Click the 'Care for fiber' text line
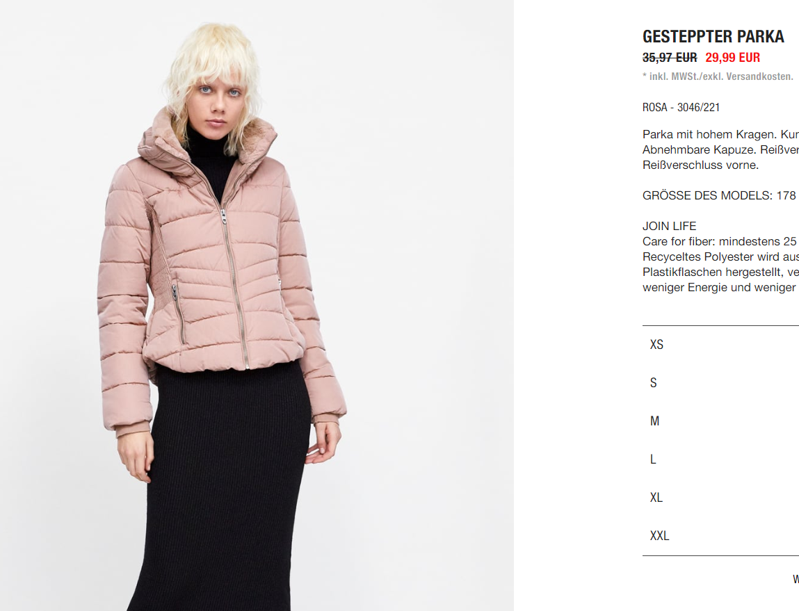This screenshot has height=611, width=799. (720, 241)
